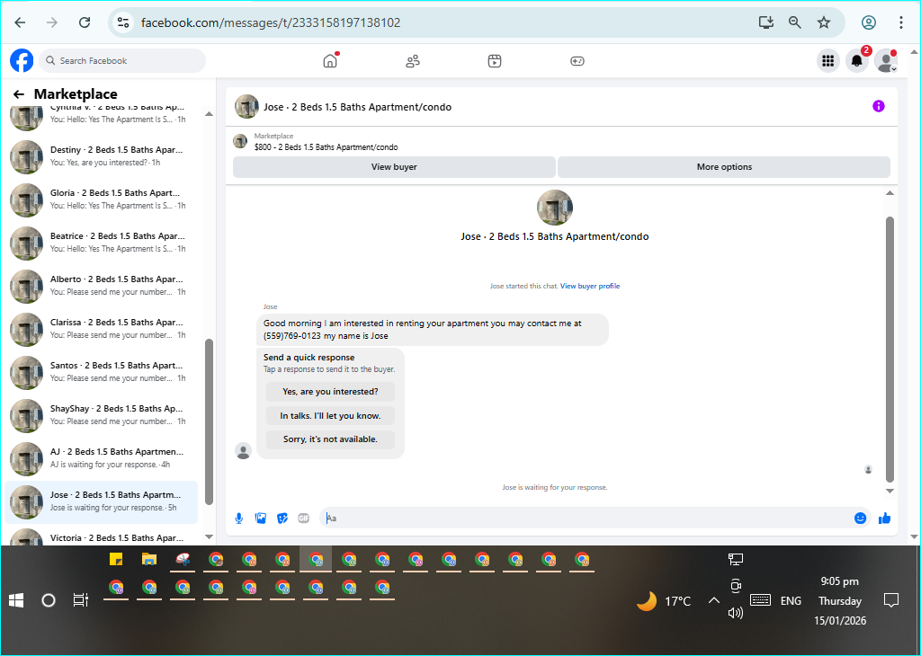
Task: Open the Facebook menu grid icon
Action: coord(828,60)
